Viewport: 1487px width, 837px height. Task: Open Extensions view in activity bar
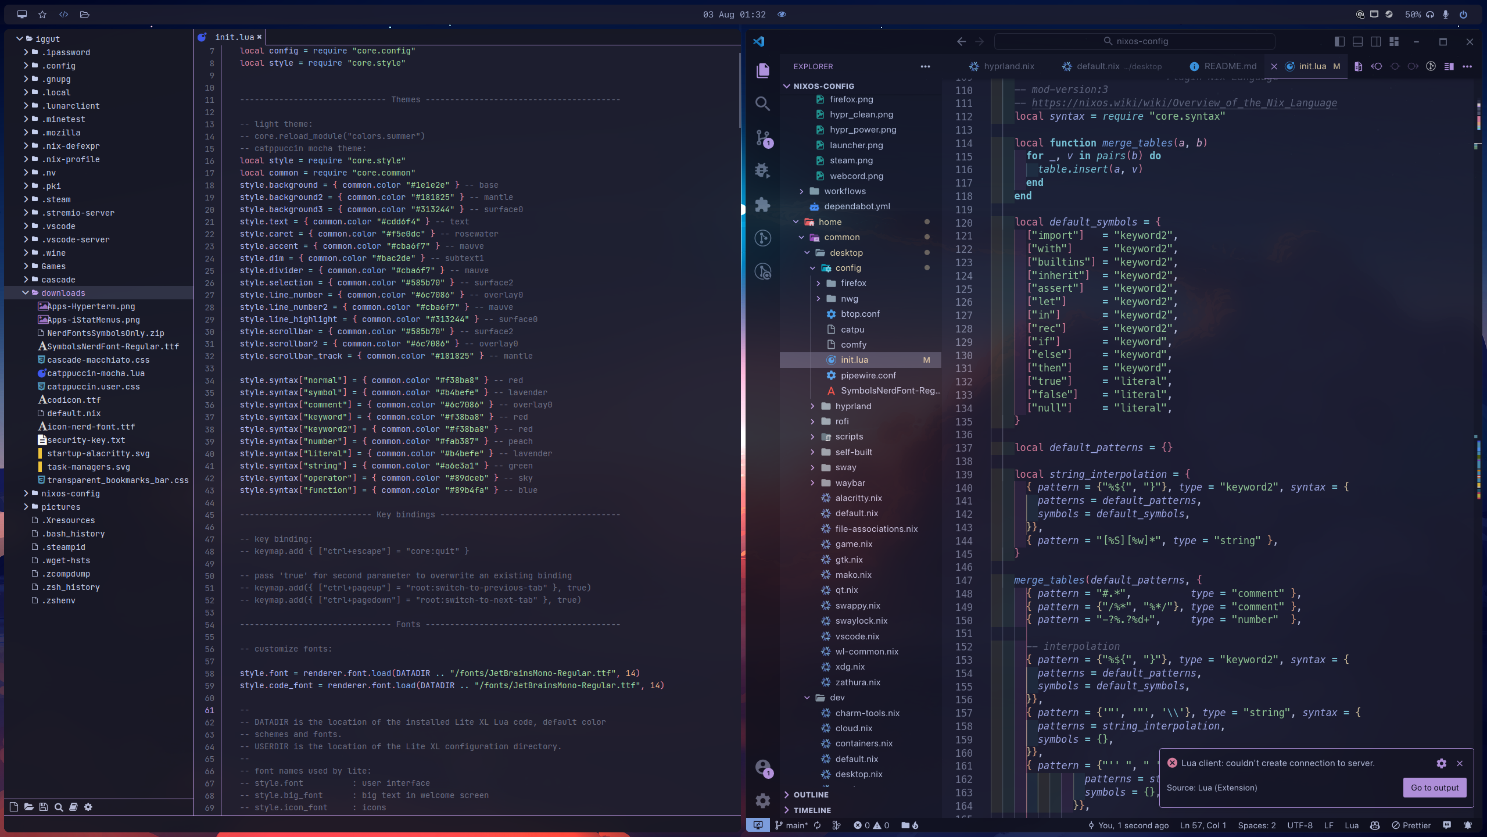point(762,204)
